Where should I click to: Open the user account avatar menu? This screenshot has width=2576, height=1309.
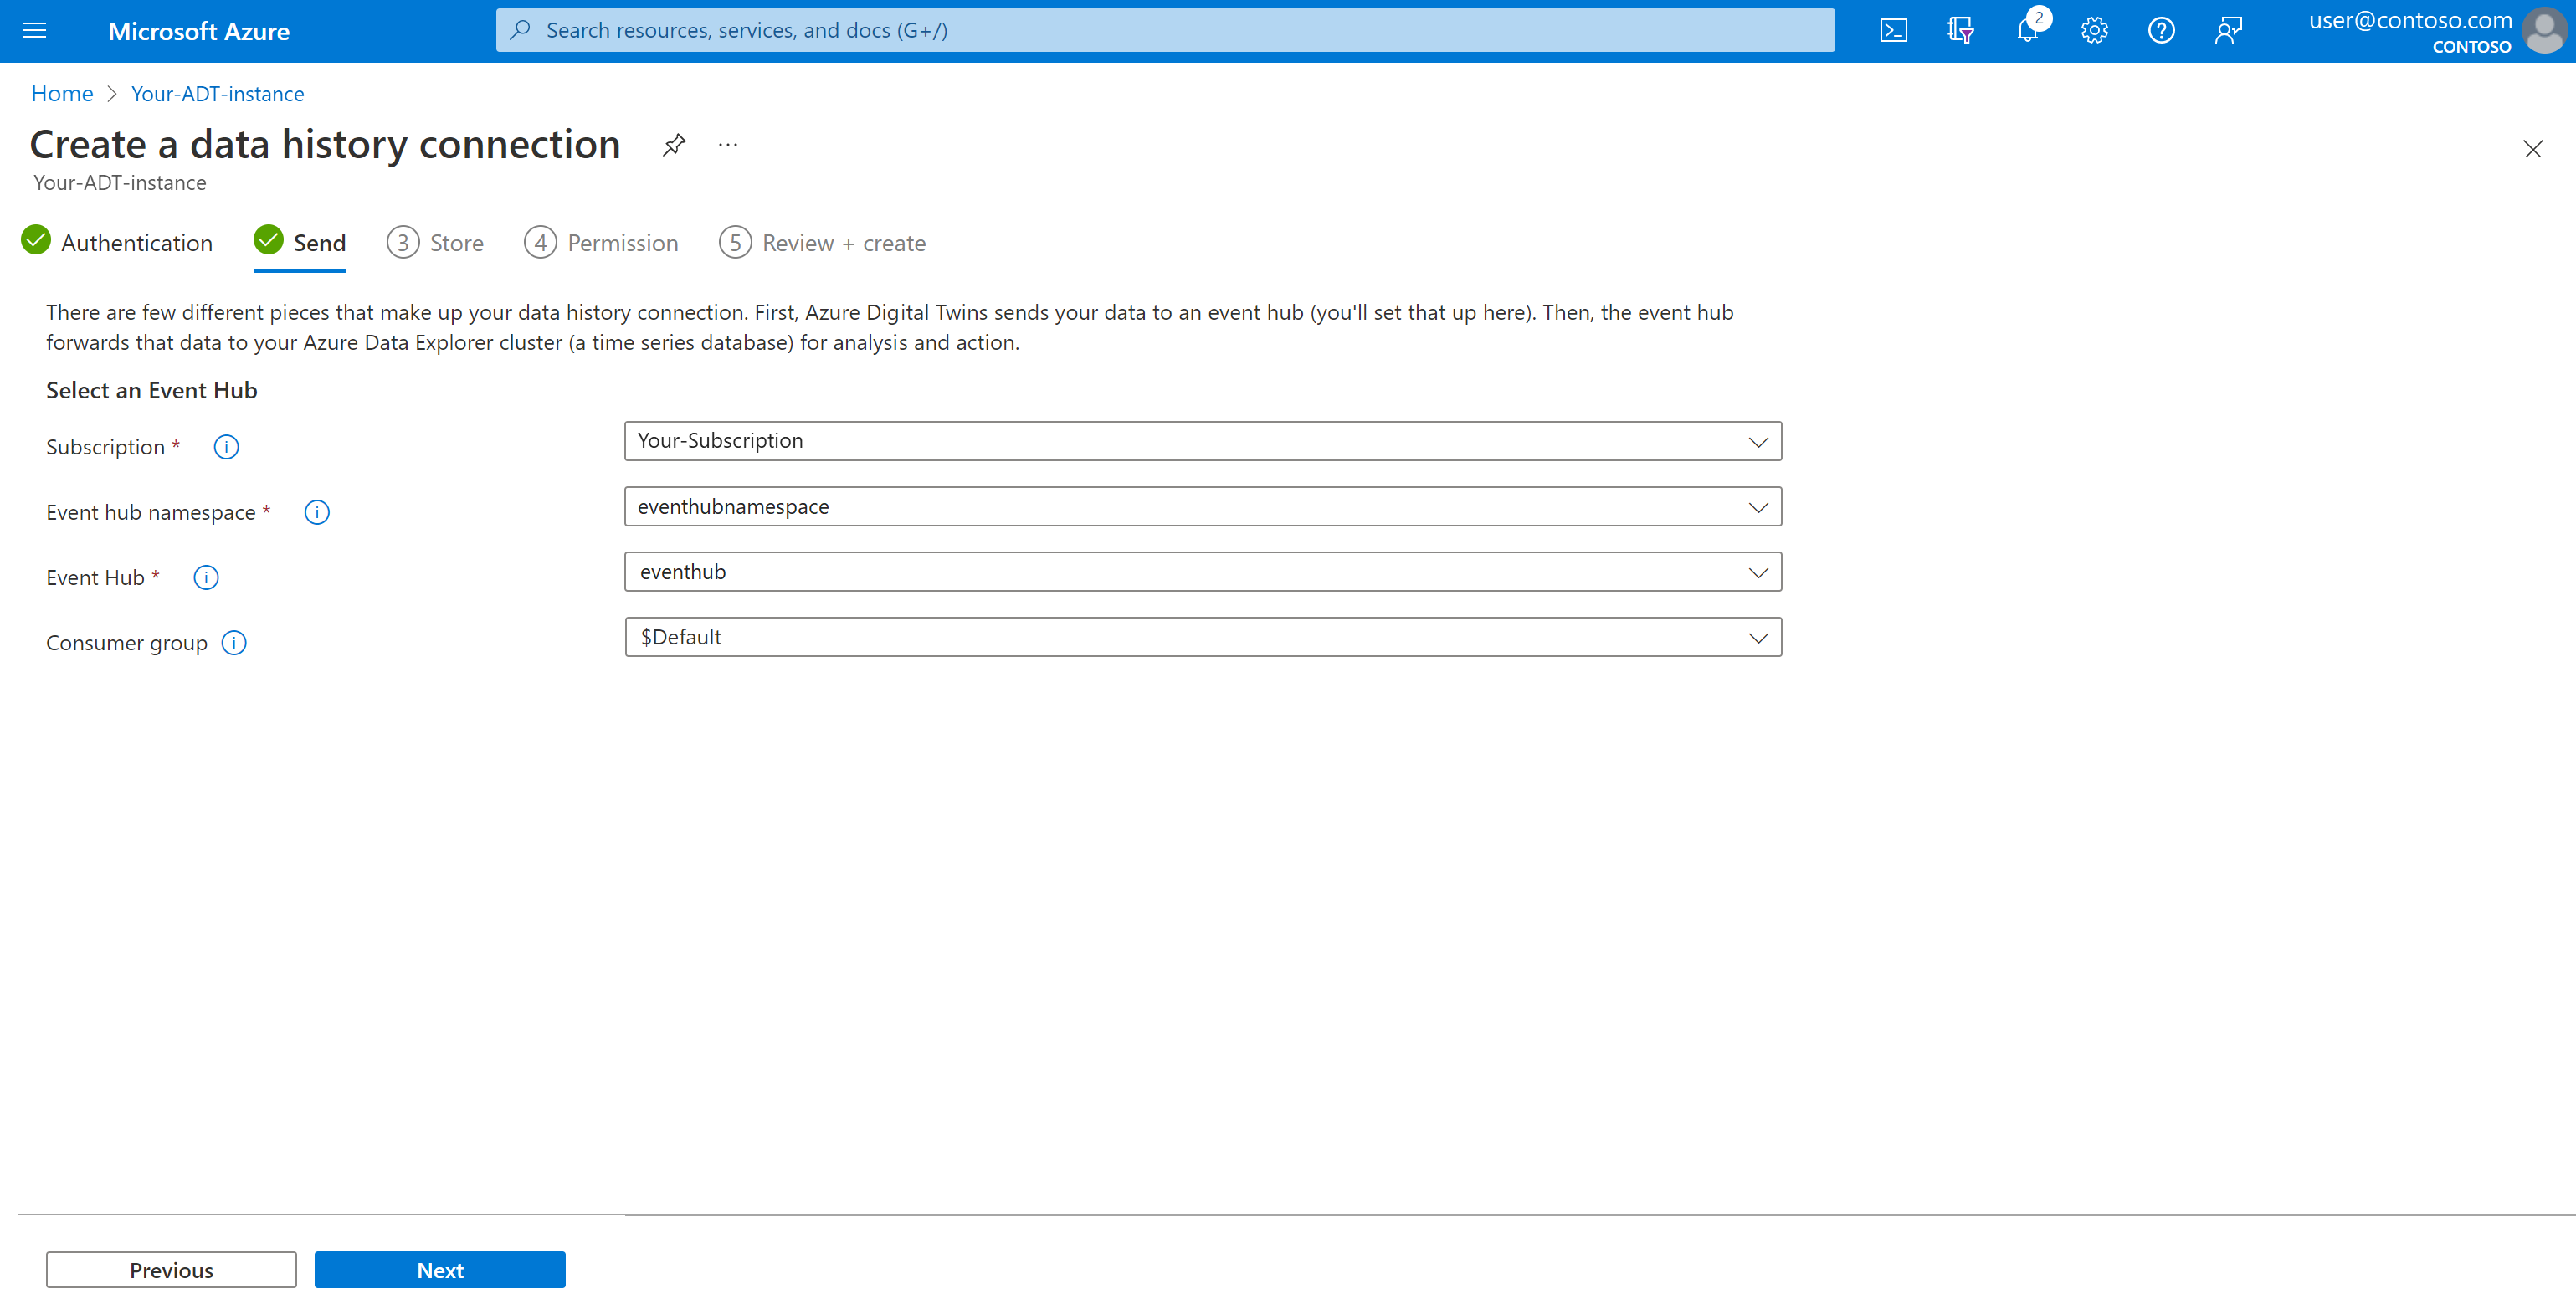click(2543, 31)
